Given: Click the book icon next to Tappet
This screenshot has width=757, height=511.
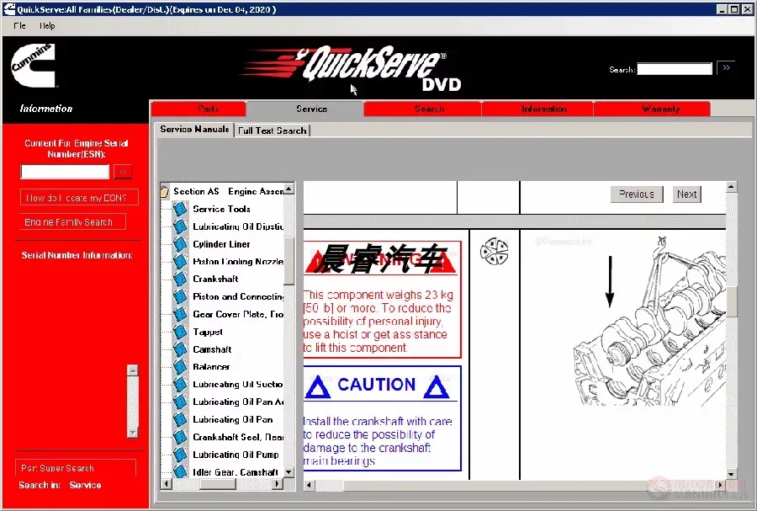Looking at the screenshot, I should pos(180,332).
